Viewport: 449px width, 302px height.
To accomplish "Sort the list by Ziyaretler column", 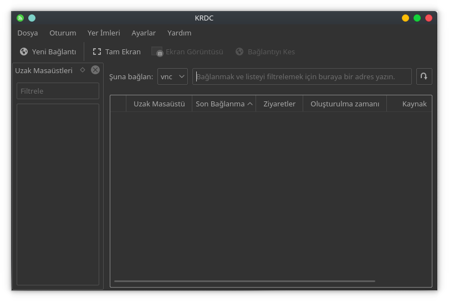I will [279, 104].
